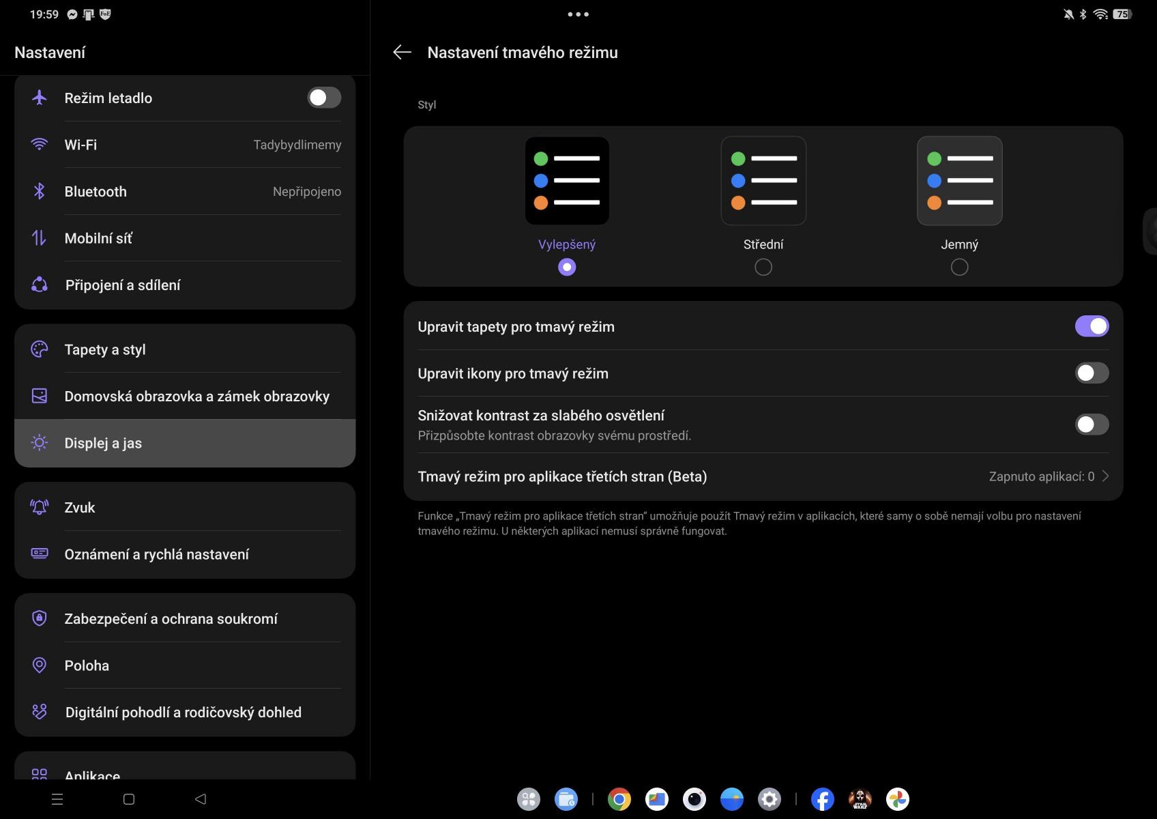1157x819 pixels.
Task: Select the Střední style radio button
Action: (x=763, y=267)
